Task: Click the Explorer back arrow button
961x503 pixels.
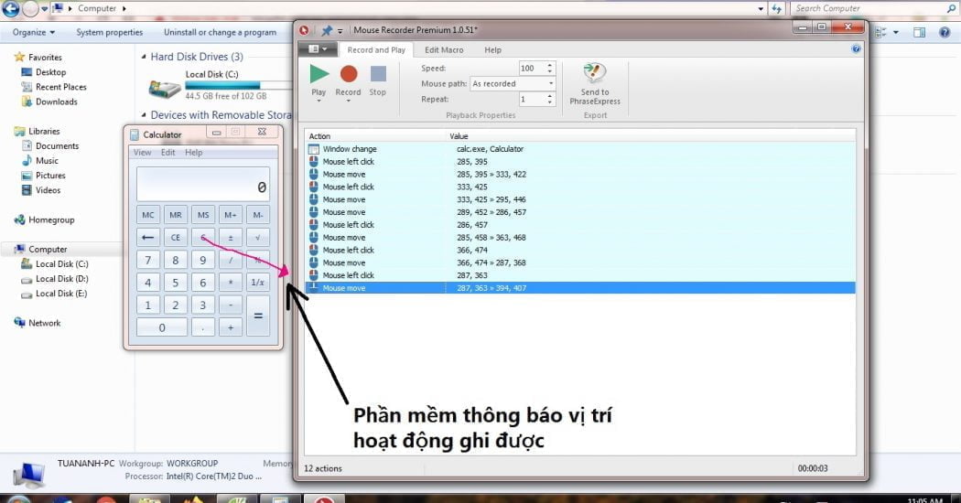Action: point(10,8)
